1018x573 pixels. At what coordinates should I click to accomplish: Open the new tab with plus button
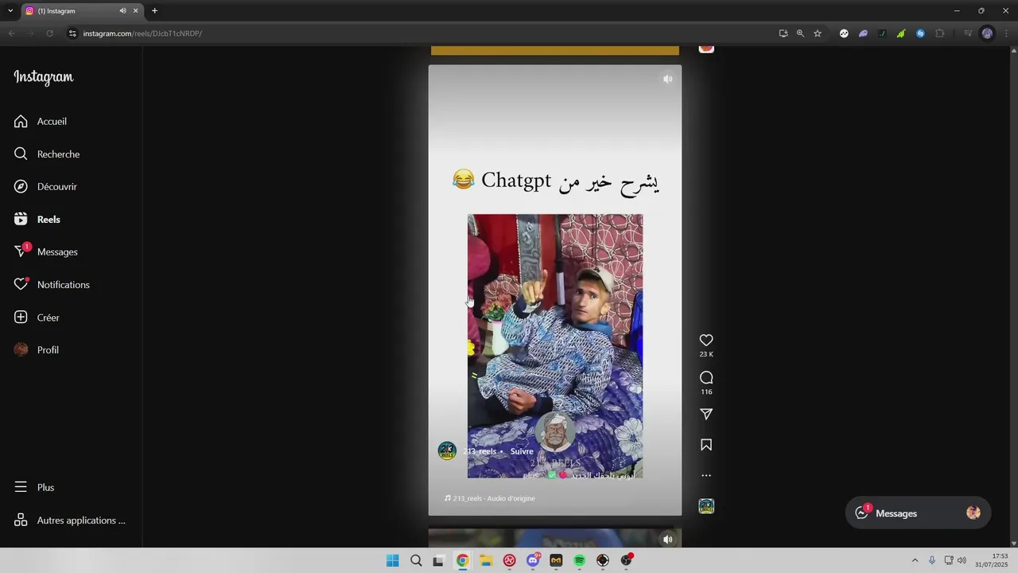tap(154, 11)
